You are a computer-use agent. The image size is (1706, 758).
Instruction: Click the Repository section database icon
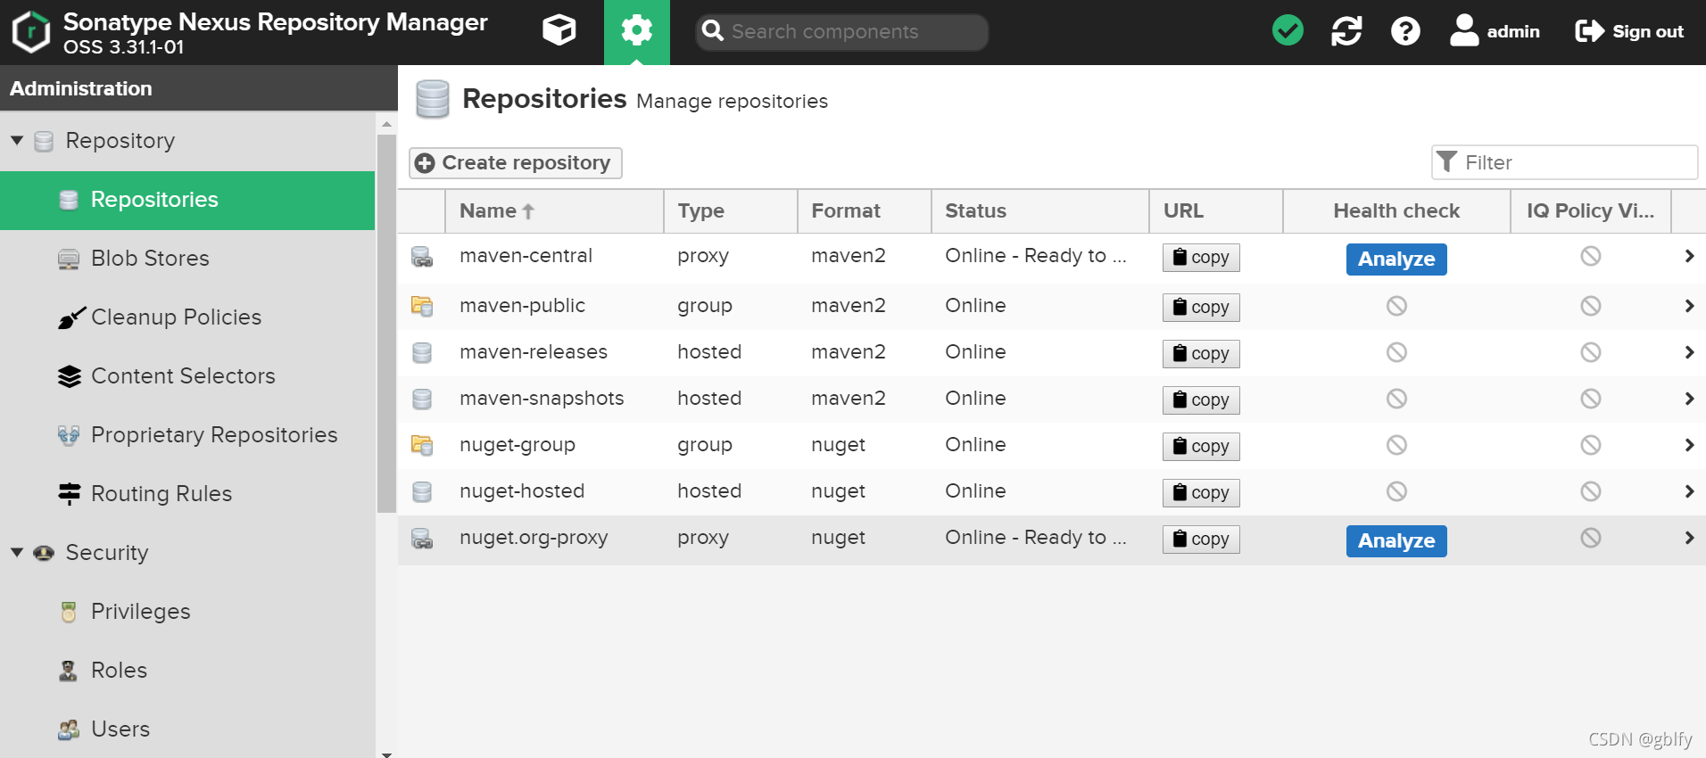tap(44, 141)
